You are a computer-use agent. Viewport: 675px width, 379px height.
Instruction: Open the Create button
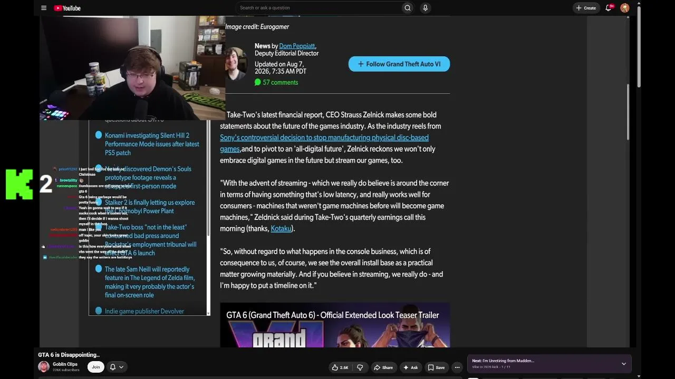click(586, 8)
